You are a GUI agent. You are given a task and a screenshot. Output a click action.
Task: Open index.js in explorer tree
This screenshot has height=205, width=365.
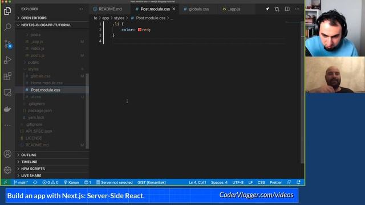tap(37, 48)
